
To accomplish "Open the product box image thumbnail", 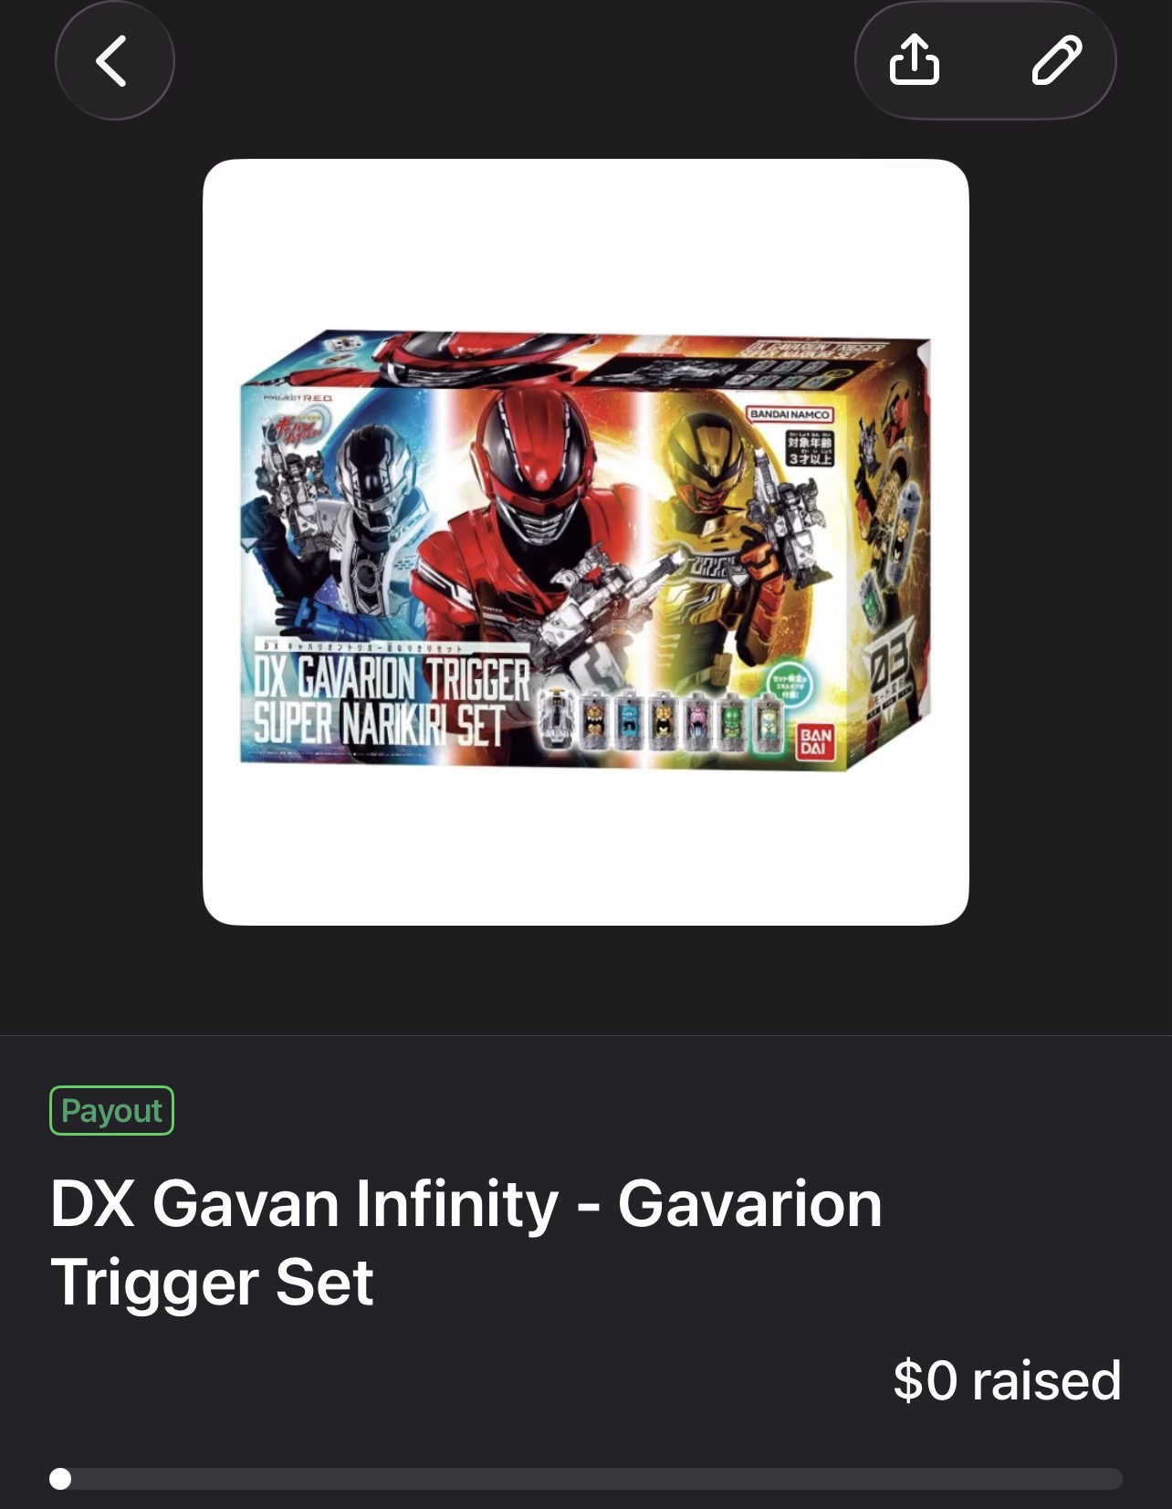I will click(586, 542).
